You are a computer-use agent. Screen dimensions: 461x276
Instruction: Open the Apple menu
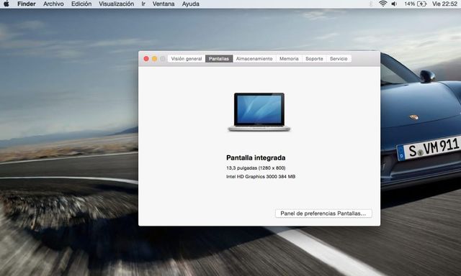[6, 4]
